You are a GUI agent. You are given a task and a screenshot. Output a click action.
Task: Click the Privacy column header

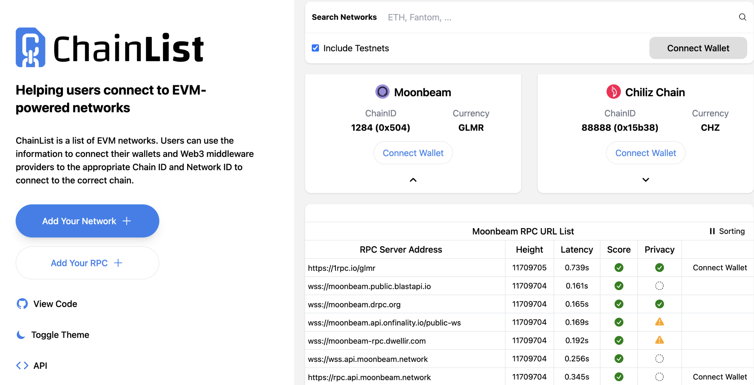click(659, 249)
